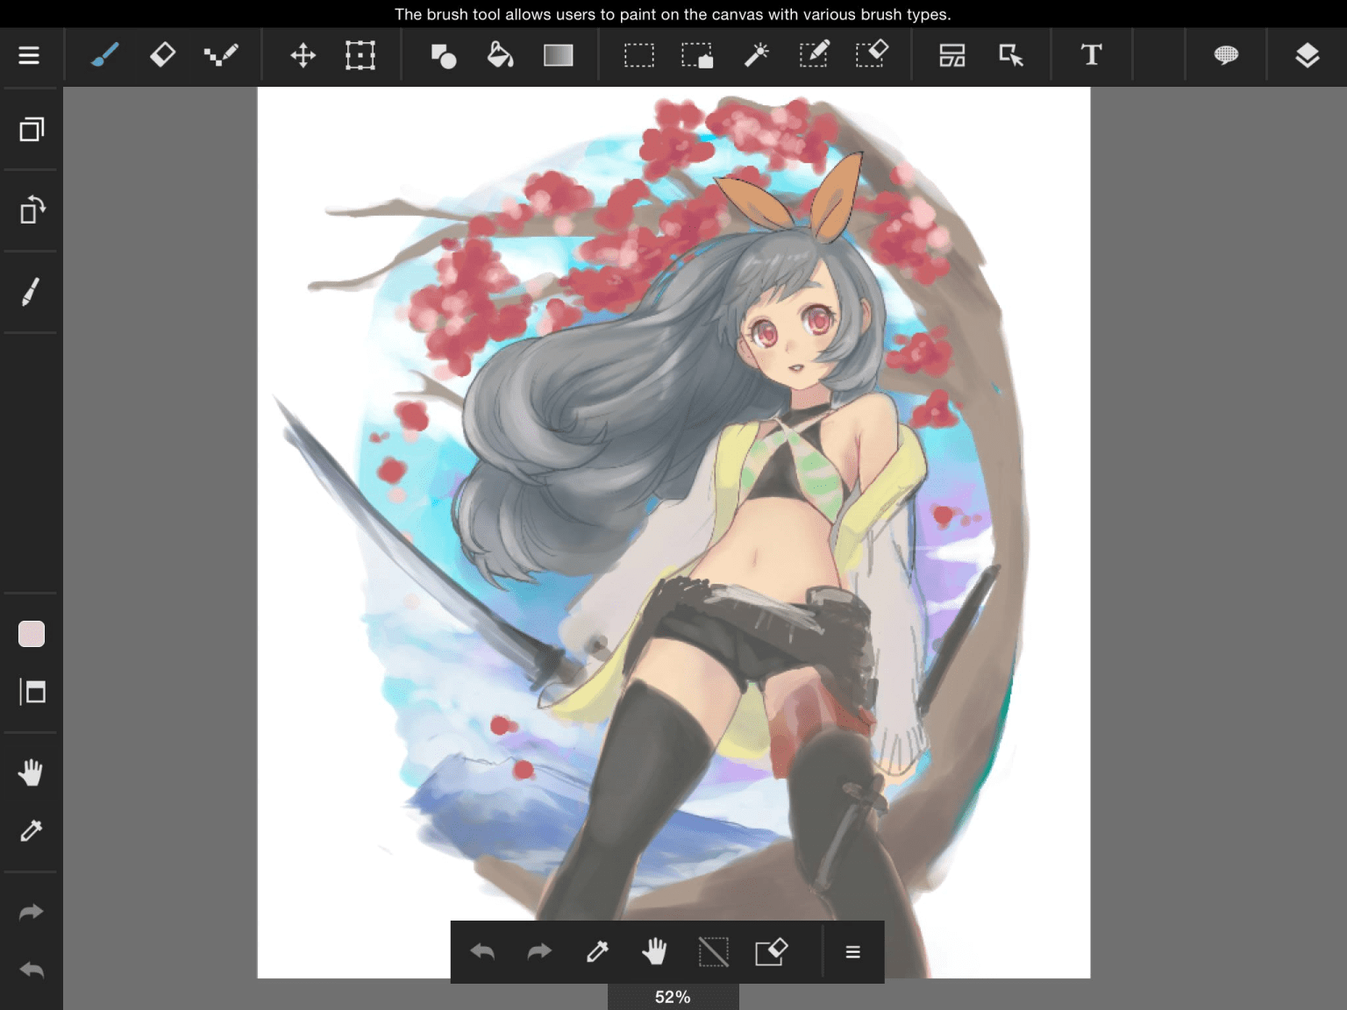Click the 52% zoom indicator
The width and height of the screenshot is (1347, 1010).
673,997
